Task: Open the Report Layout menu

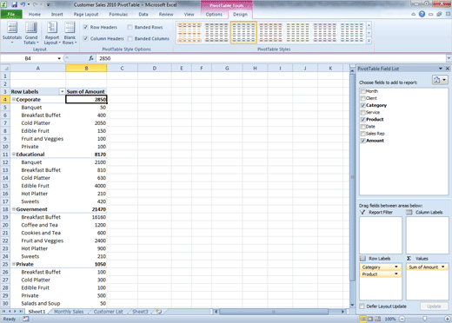Action: 52,33
